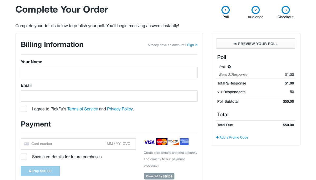Click the American Express logo

184,142
